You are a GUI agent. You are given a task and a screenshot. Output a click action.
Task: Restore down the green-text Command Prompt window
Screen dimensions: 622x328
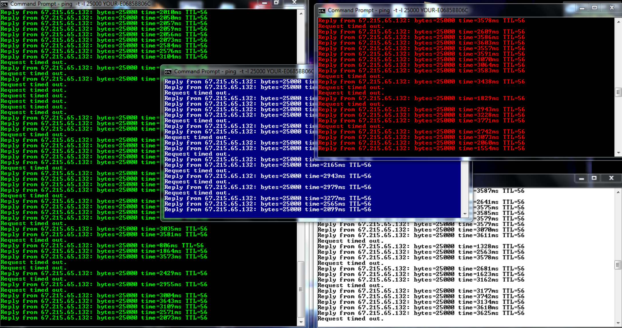click(x=276, y=3)
